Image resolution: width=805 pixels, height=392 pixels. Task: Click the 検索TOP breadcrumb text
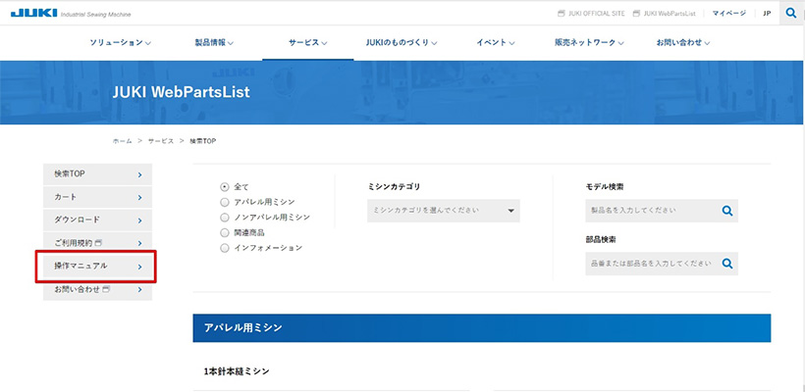(203, 141)
